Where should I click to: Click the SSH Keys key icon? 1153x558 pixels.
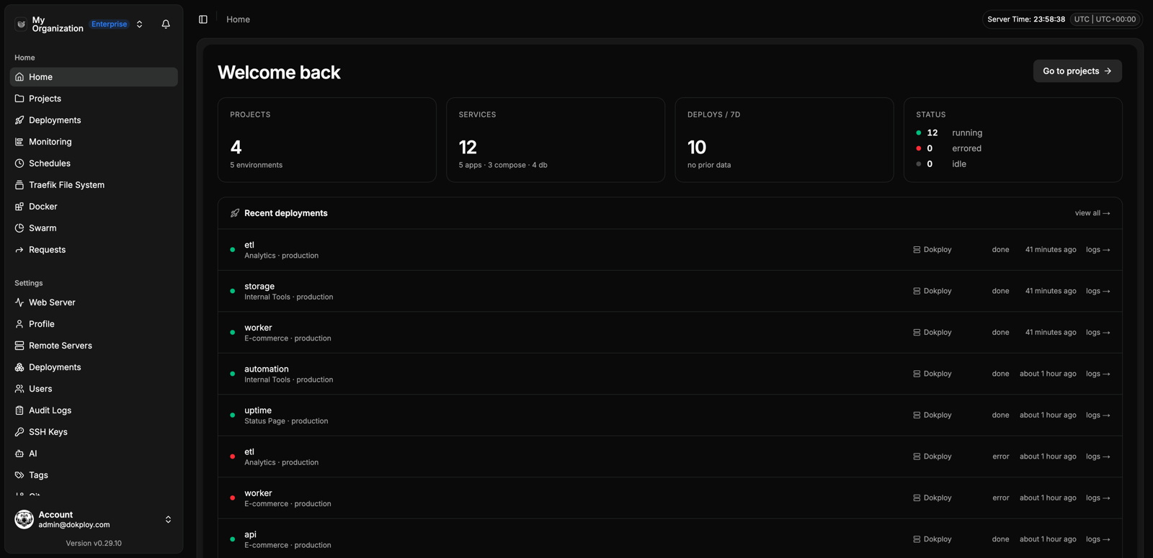click(19, 432)
